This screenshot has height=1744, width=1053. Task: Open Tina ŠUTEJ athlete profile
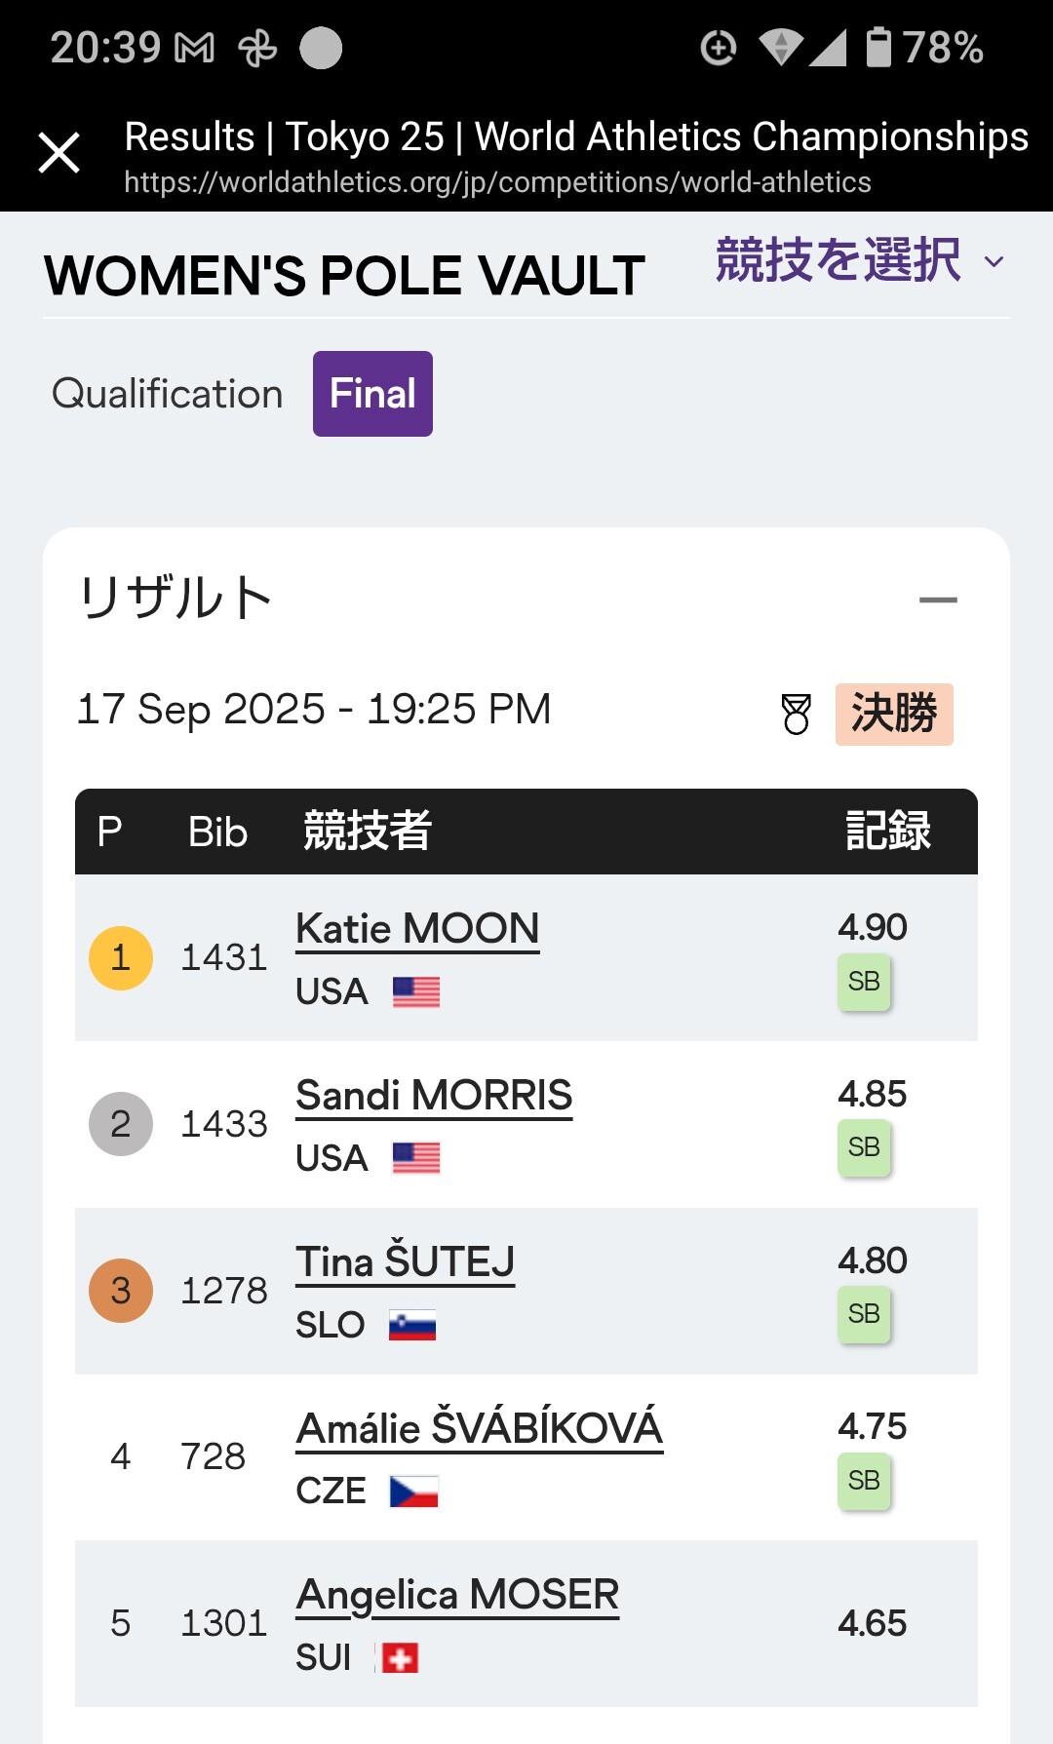[x=405, y=1262]
